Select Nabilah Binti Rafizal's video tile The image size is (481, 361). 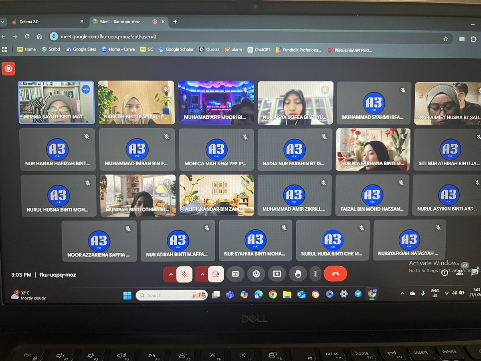click(136, 103)
